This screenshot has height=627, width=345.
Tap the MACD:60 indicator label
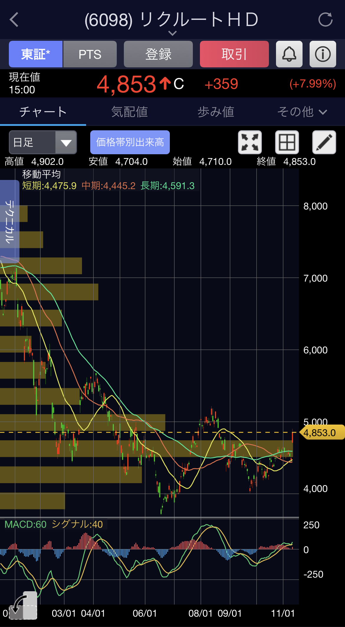tap(26, 524)
